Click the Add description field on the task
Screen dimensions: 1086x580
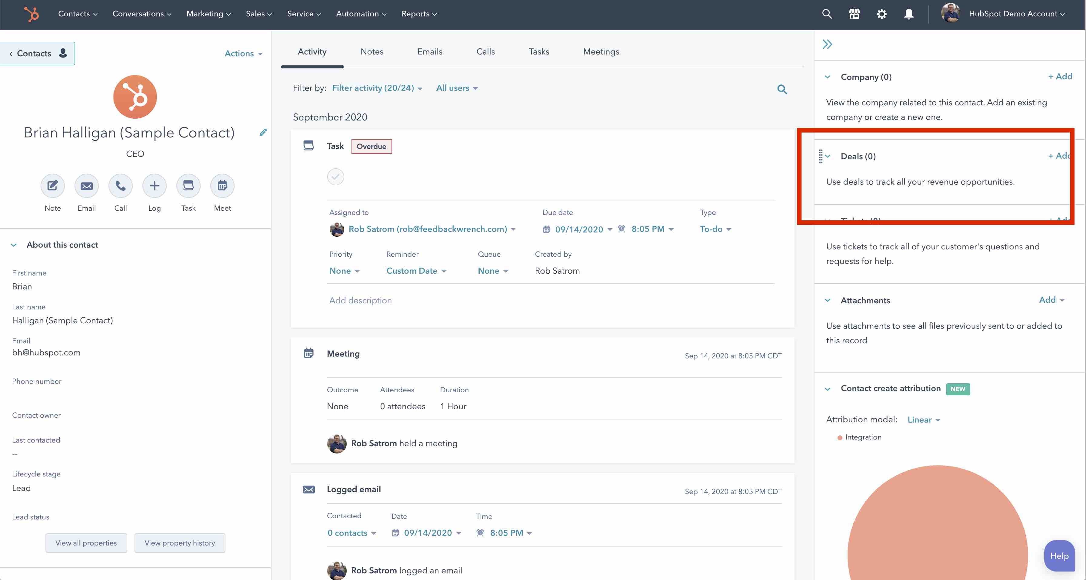coord(361,300)
